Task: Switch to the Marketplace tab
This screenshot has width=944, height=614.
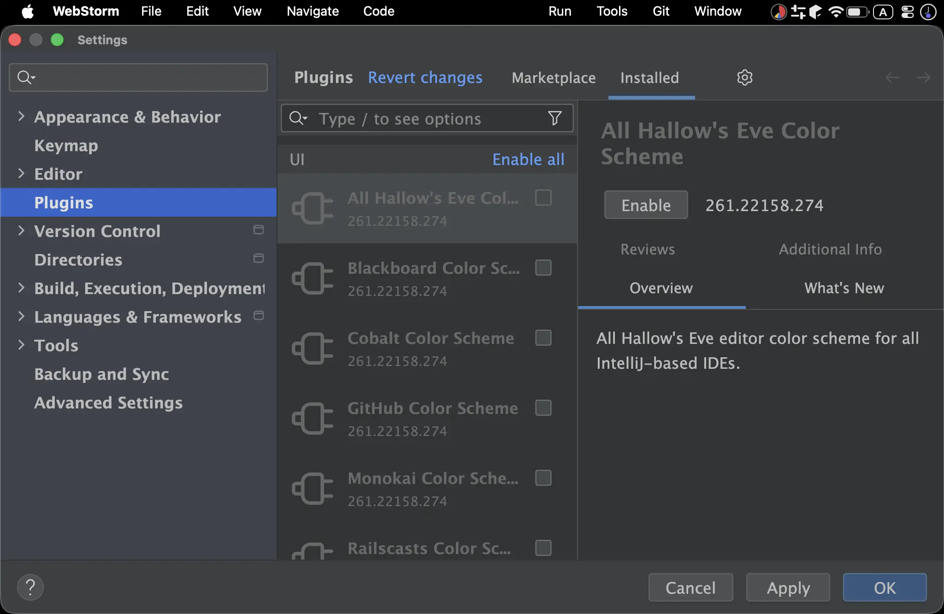Action: click(x=554, y=77)
